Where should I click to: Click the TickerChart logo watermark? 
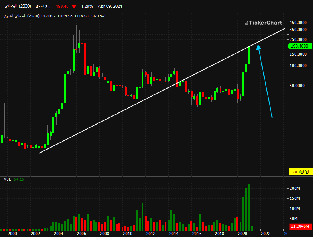click(263, 23)
